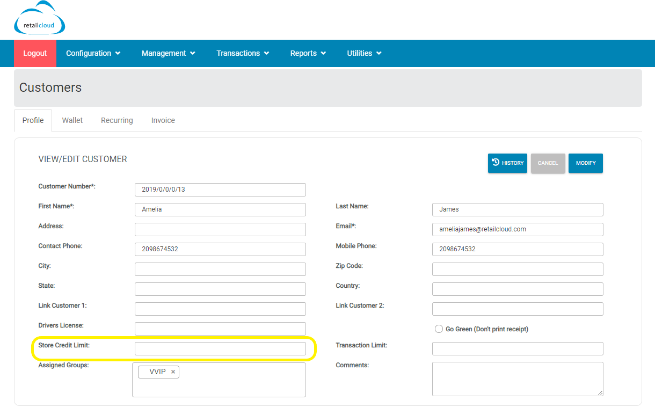655x415 pixels.
Task: Open the Transactions dropdown
Action: 243,53
